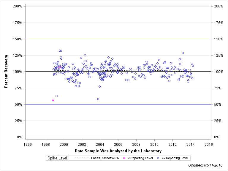Click the left axis '150%' label
This screenshot has width=228, height=171.
18,39
